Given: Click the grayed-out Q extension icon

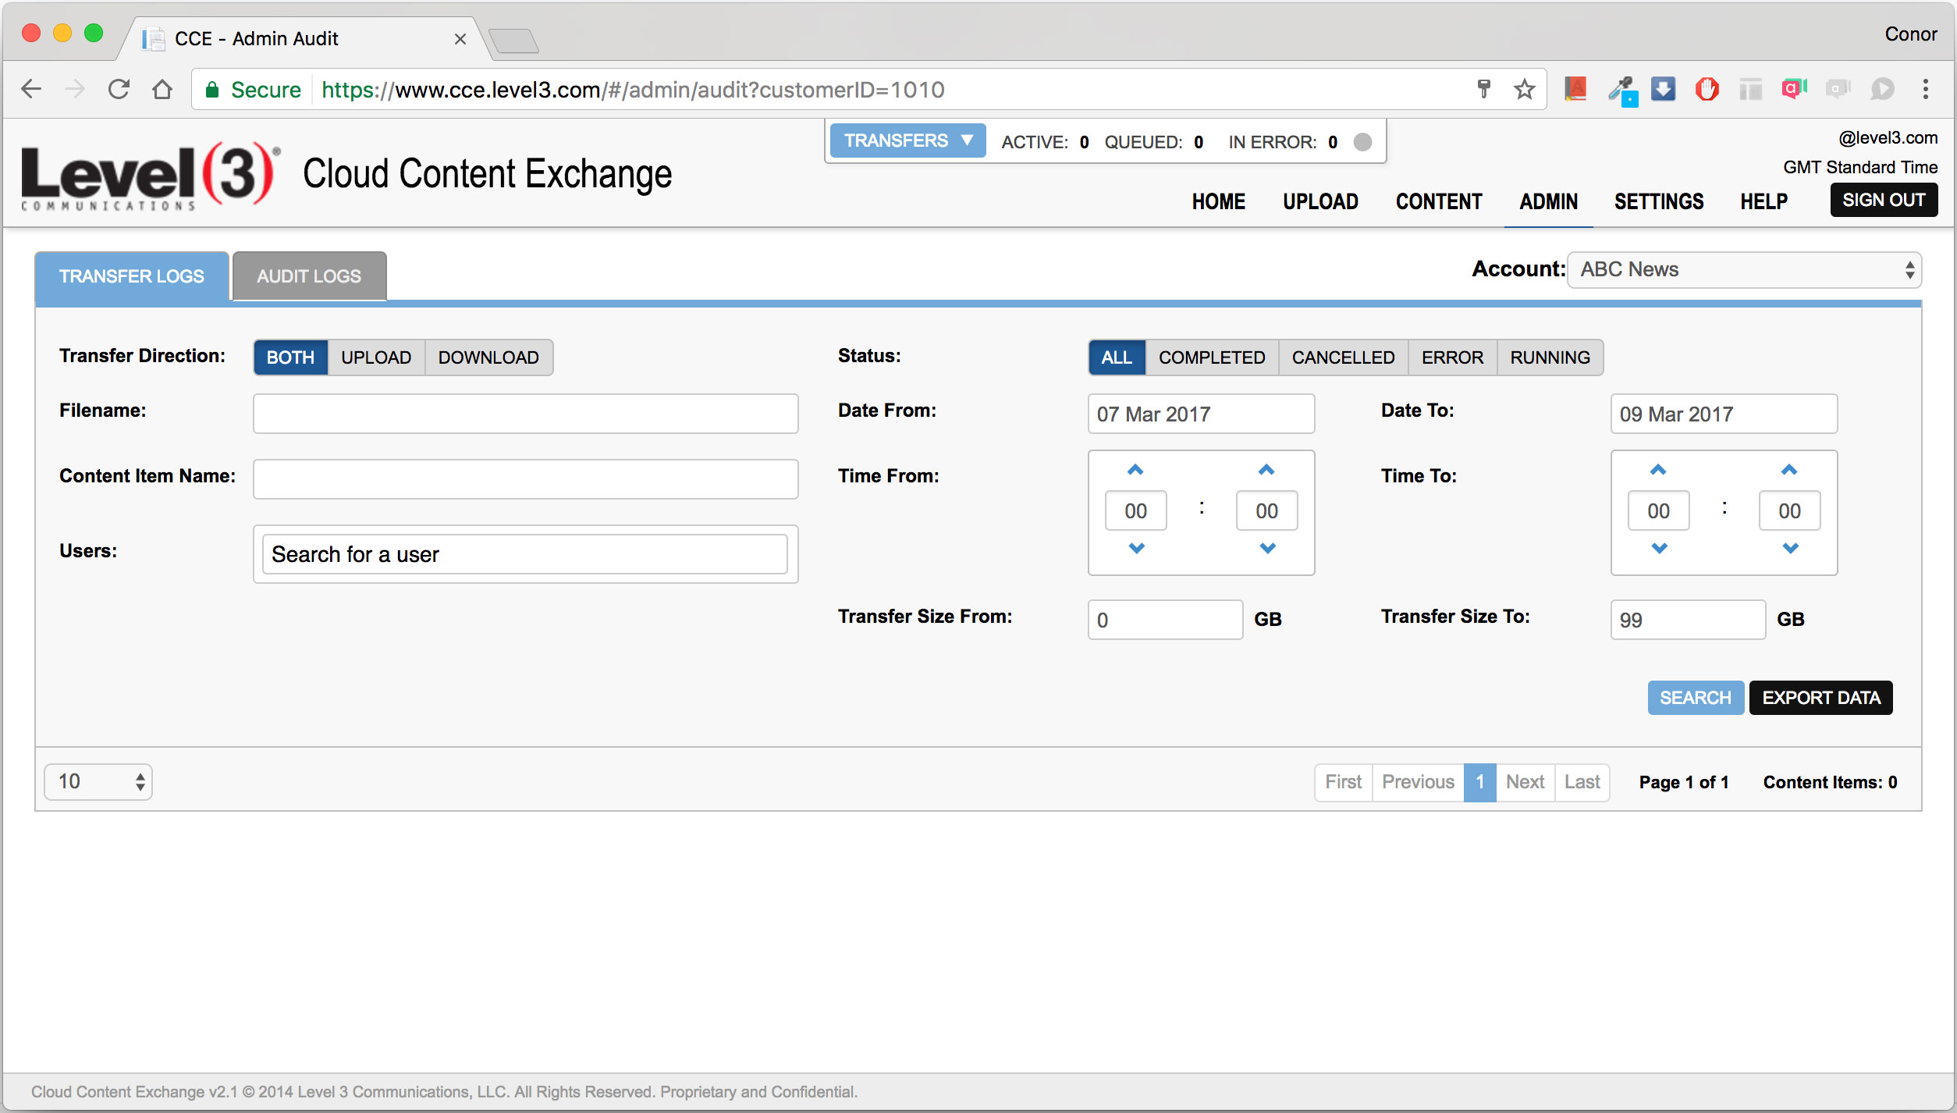Looking at the screenshot, I should [x=1838, y=89].
